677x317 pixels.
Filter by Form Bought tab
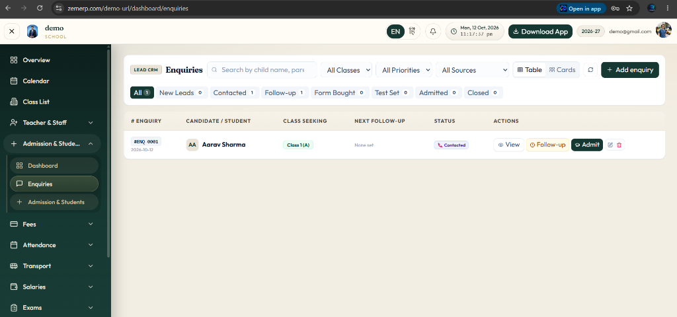[x=340, y=92]
